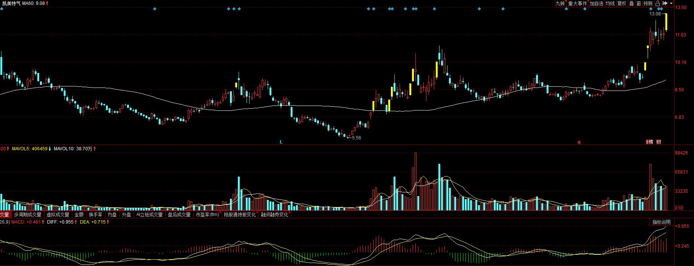This screenshot has height=266, width=694.
Task: Select the 金额 tab
Action: 79,215
